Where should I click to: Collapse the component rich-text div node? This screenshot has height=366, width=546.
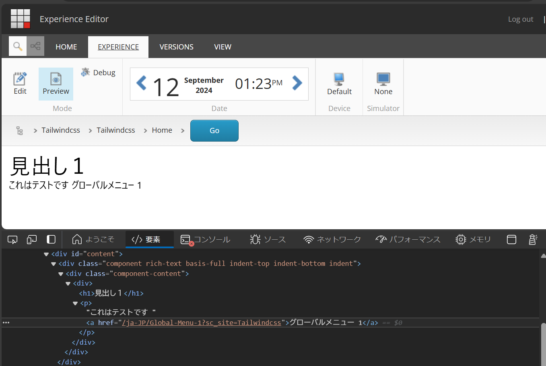pyautogui.click(x=54, y=264)
